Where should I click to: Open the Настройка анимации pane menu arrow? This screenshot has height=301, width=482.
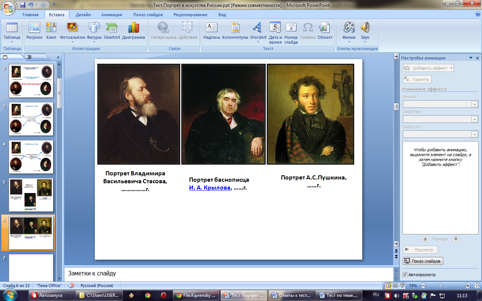click(471, 58)
